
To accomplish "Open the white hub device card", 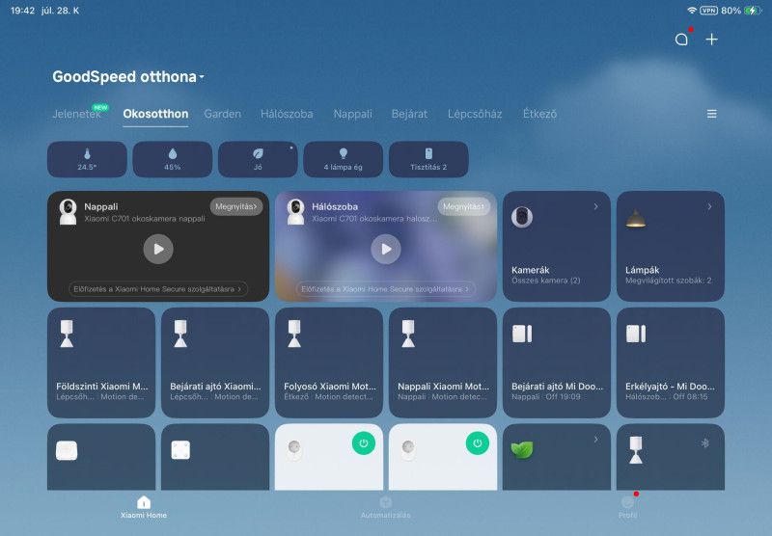I will click(x=101, y=457).
